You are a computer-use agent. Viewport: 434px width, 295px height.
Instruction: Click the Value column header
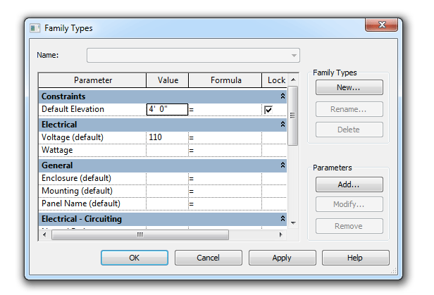click(168, 80)
